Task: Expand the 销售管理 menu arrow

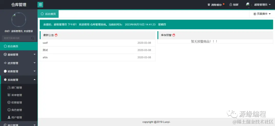Action: pyautogui.click(x=35, y=71)
